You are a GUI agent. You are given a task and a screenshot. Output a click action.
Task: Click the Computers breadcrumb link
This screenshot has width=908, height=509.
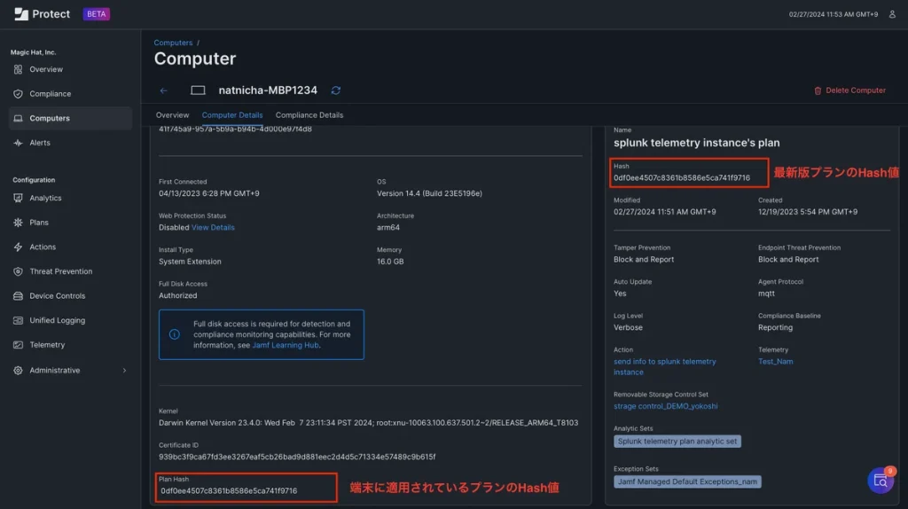pyautogui.click(x=173, y=43)
